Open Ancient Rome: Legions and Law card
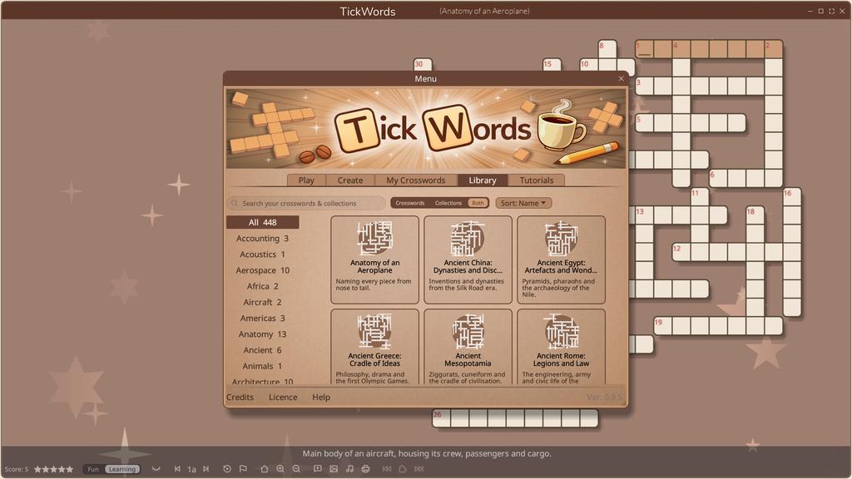This screenshot has height=479, width=852. coord(561,347)
